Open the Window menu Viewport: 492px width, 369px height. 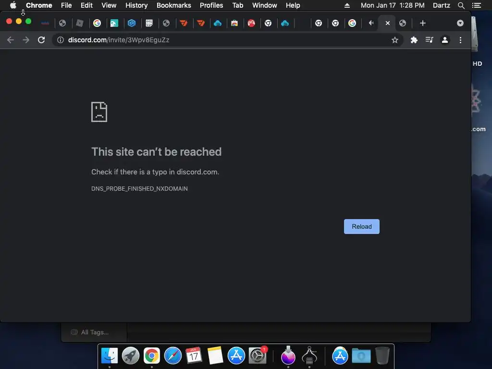265,5
